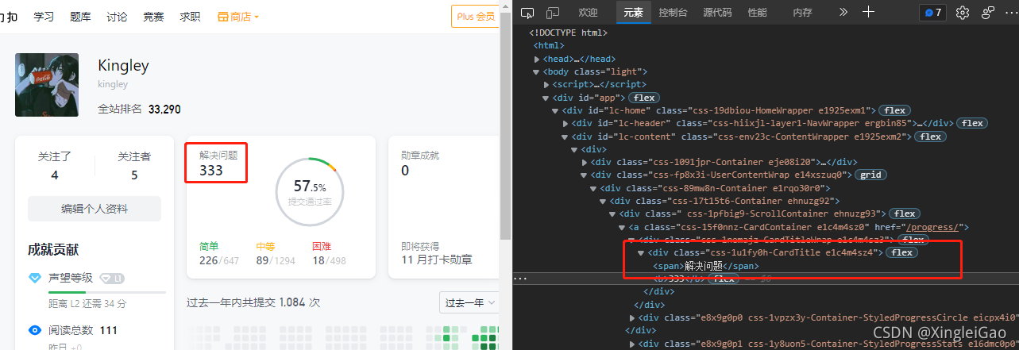Open the DevTools more options ellipsis
Image resolution: width=1019 pixels, height=350 pixels.
[1011, 13]
